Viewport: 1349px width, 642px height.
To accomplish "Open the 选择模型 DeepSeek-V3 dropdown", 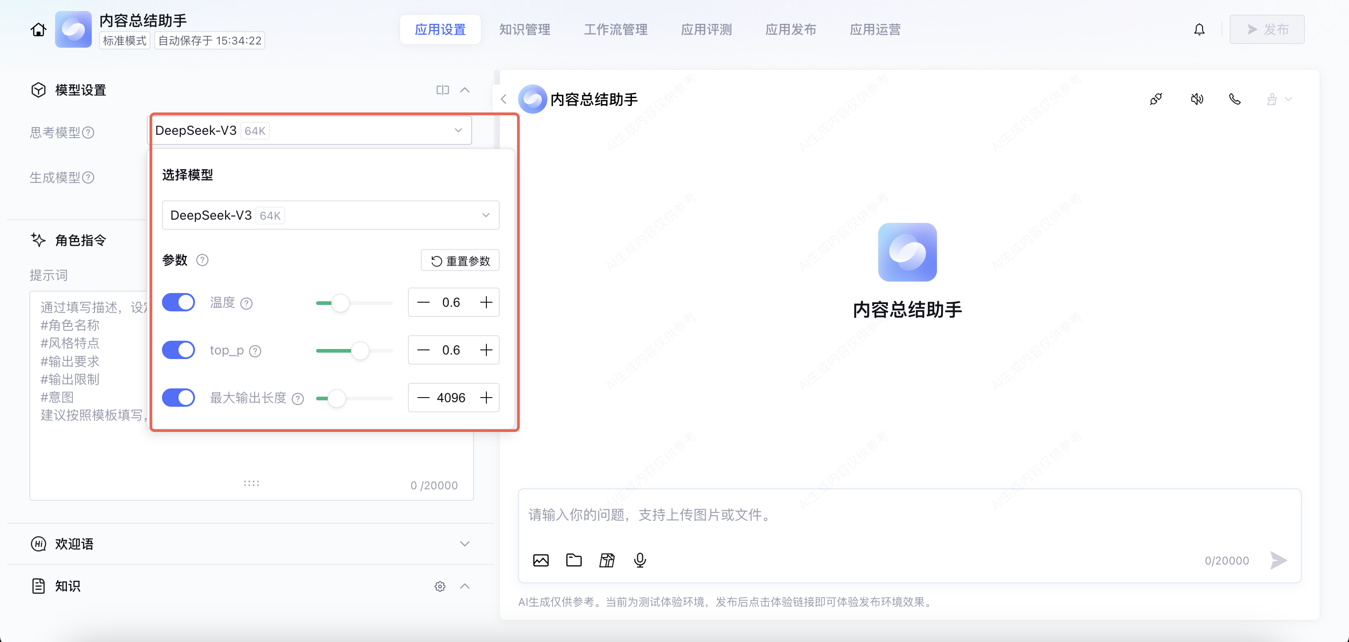I will pos(330,215).
